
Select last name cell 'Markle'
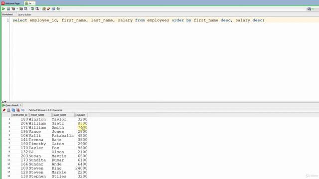pyautogui.click(x=59, y=172)
